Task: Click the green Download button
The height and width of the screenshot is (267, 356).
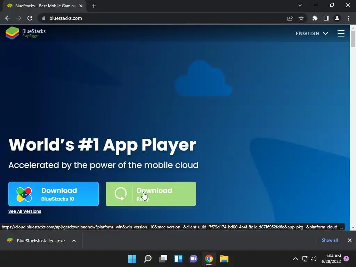Action: [x=151, y=194]
